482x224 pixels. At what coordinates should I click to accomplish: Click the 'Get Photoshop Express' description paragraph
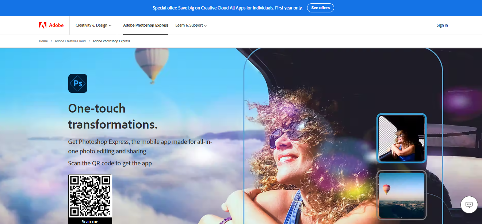[140, 146]
